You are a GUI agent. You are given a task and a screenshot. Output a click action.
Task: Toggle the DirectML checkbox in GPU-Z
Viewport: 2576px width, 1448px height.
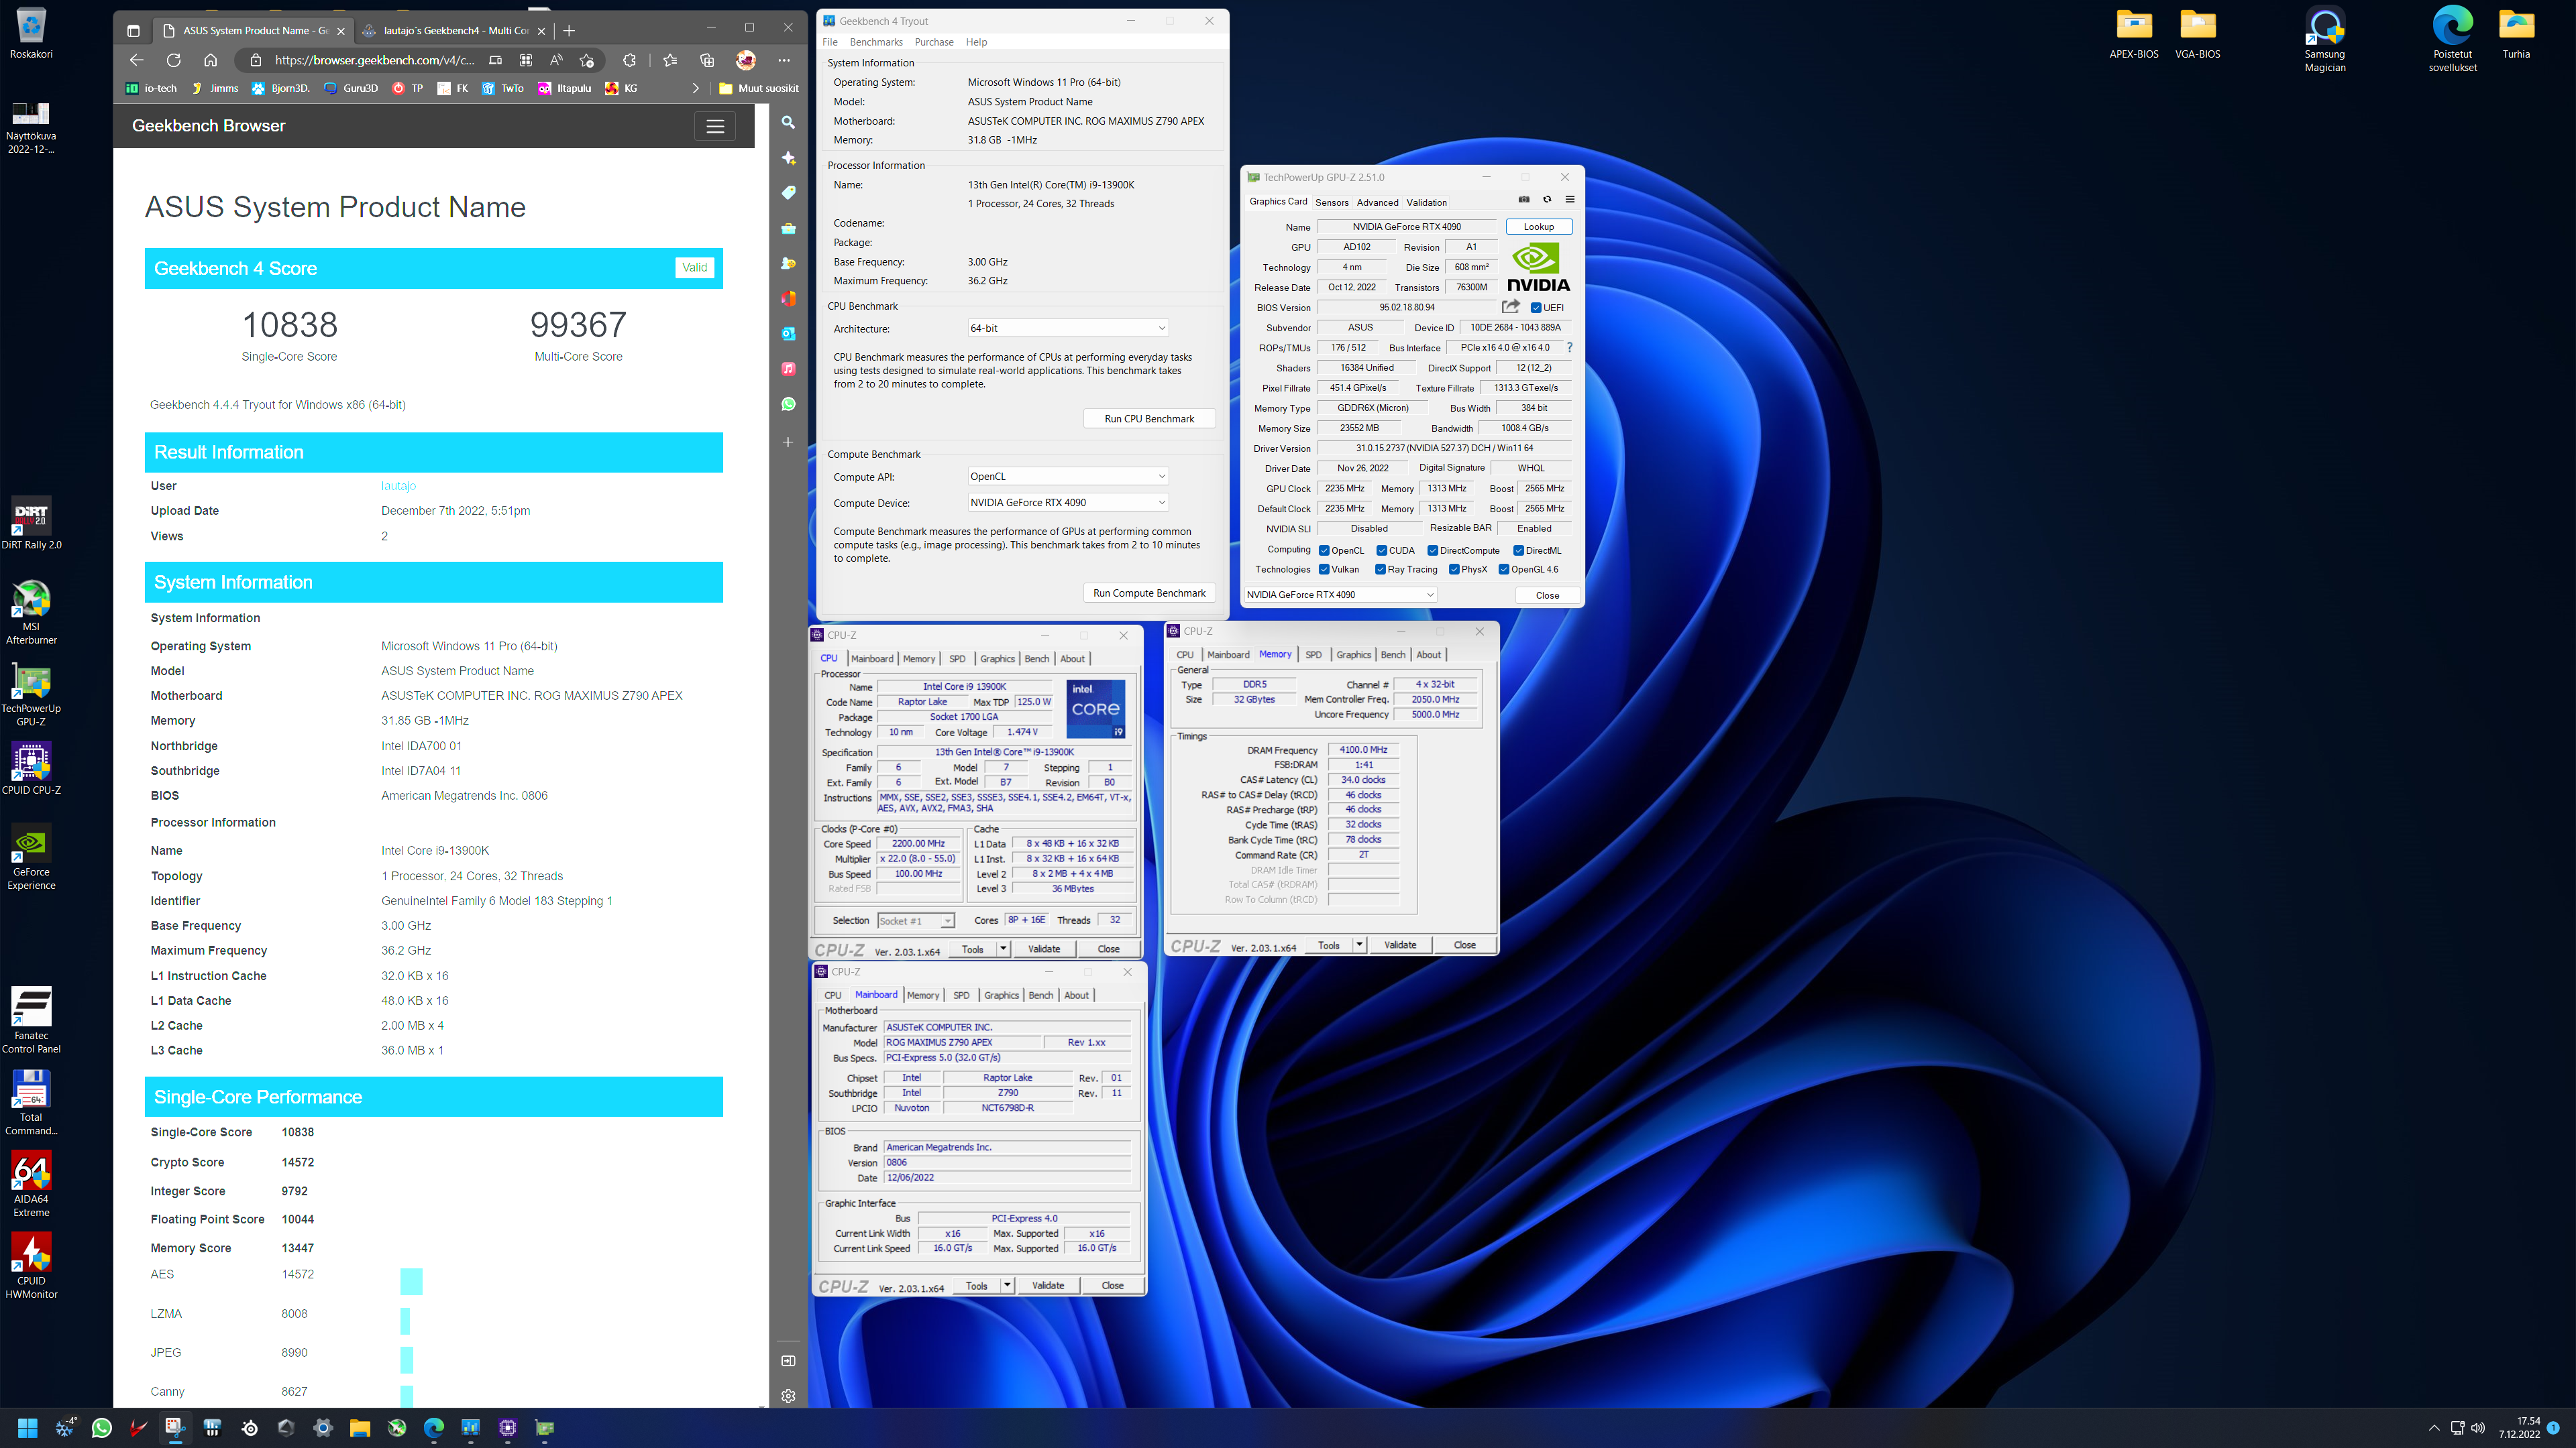(1519, 550)
